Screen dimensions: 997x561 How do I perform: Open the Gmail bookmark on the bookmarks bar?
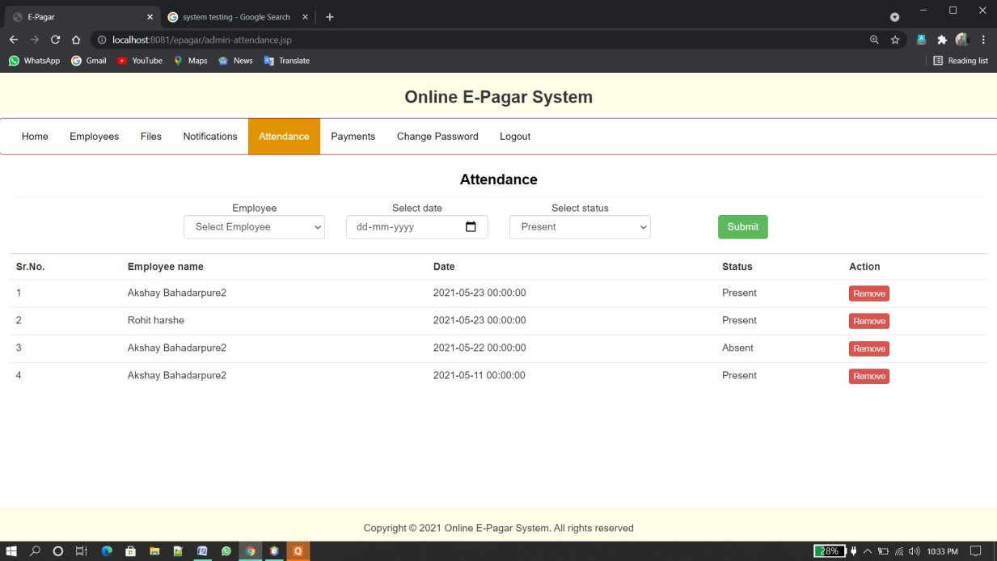click(88, 60)
